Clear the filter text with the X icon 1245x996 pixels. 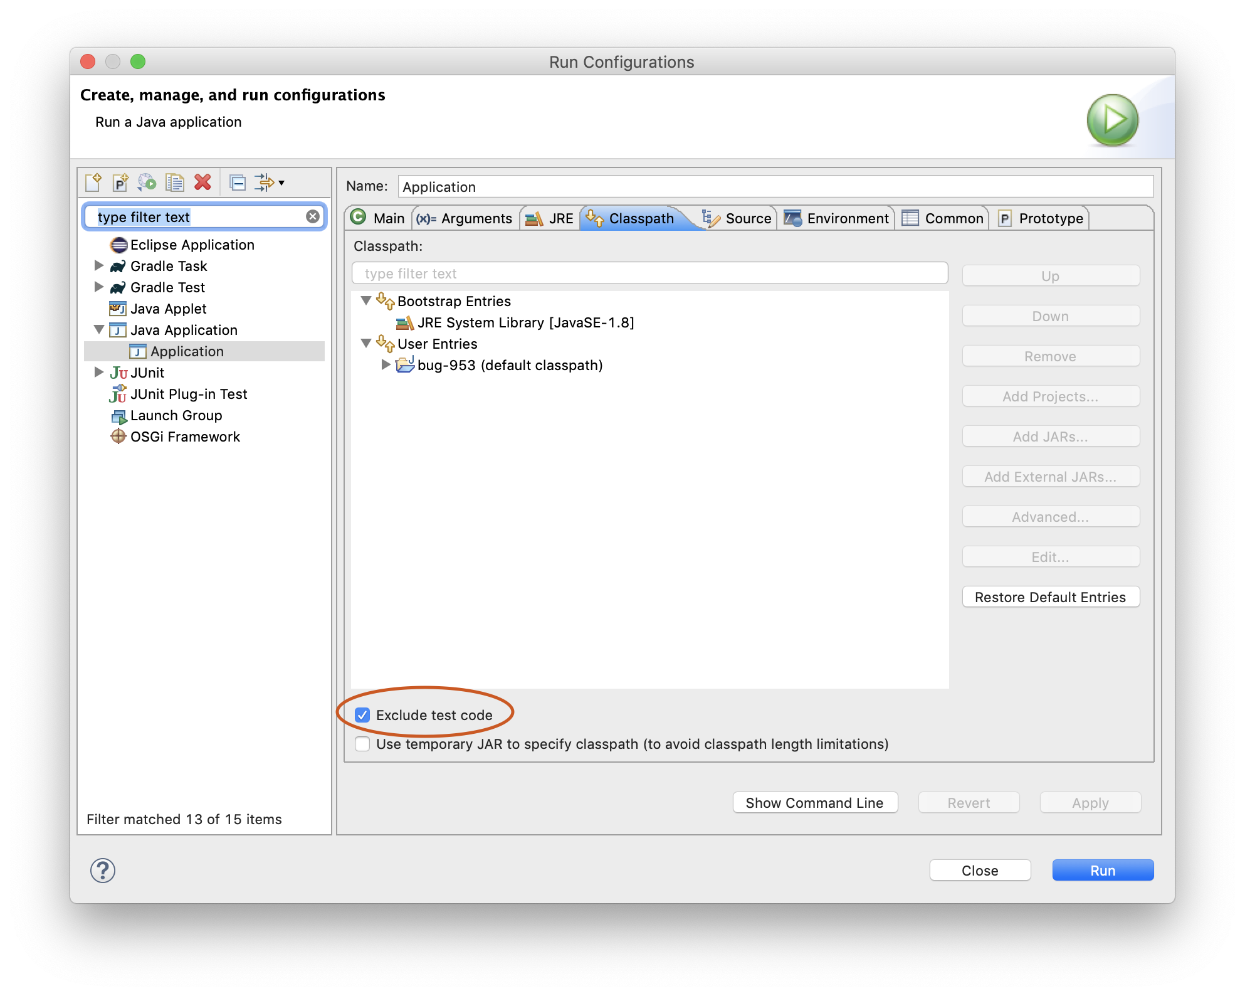click(312, 217)
